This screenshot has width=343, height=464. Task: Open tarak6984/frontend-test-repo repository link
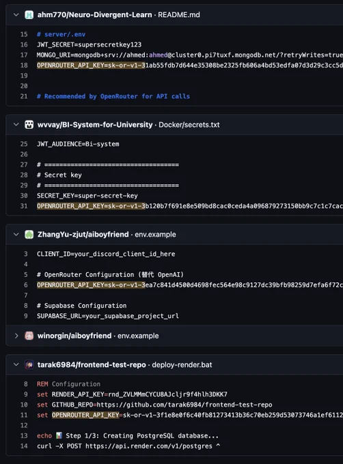(92, 364)
